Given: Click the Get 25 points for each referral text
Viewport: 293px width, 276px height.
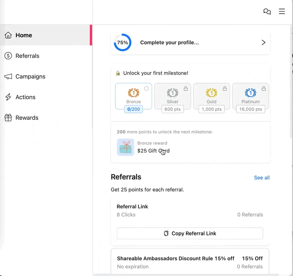Looking at the screenshot, I should tap(148, 189).
